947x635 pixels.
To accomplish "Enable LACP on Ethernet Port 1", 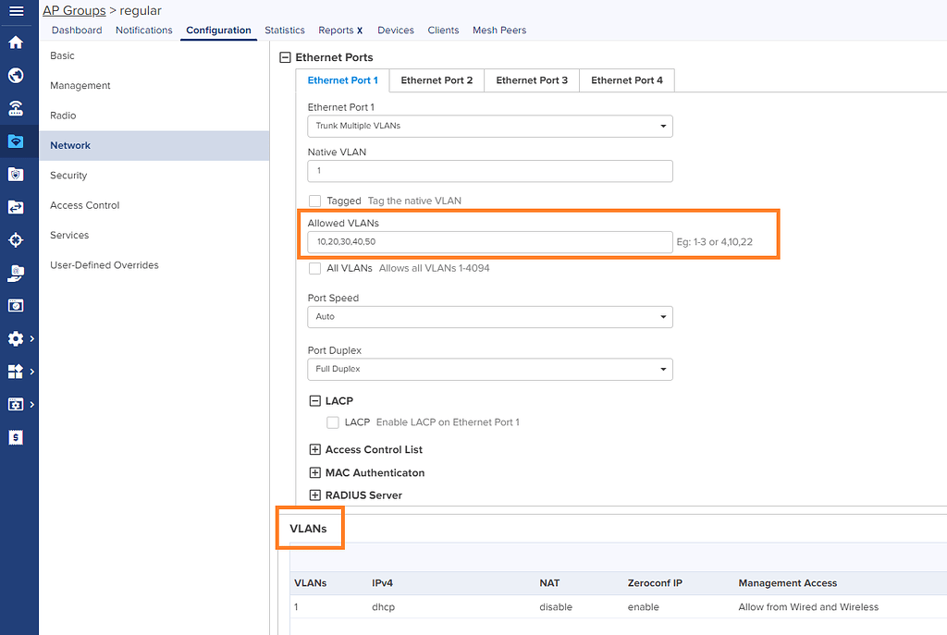I will click(x=333, y=422).
